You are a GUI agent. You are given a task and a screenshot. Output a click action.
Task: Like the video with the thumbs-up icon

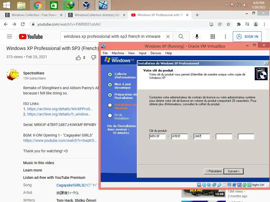[78, 58]
